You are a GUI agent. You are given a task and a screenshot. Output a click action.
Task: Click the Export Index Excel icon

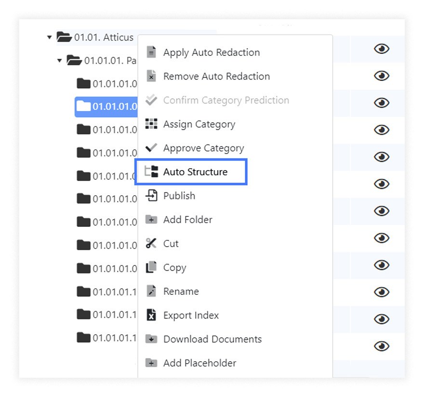click(151, 315)
